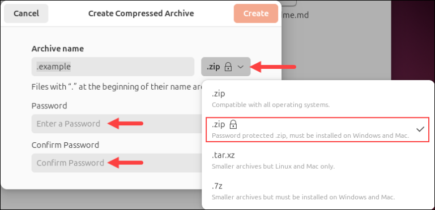
Task: Pick the .tar.xz archive format
Action: click(x=318, y=160)
